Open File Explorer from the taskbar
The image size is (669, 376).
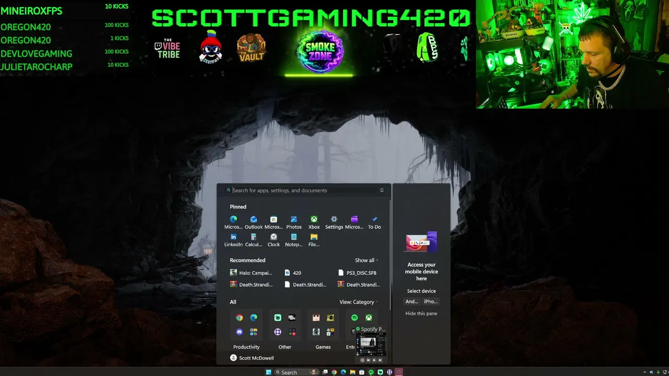click(352, 372)
